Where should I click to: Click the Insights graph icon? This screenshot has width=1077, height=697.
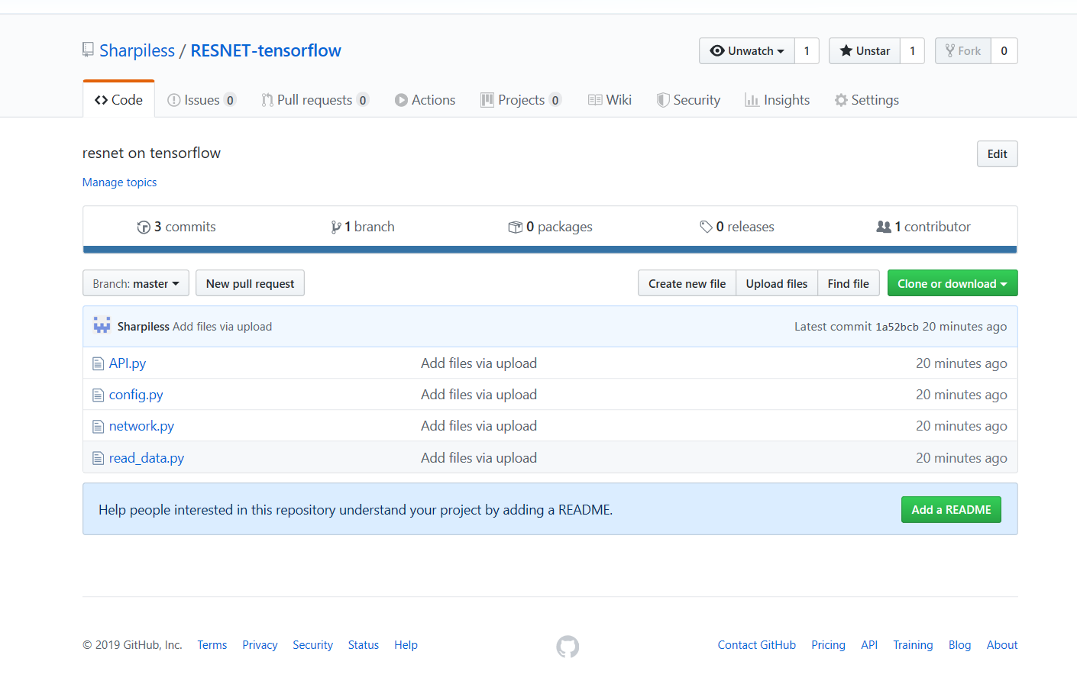(x=752, y=100)
